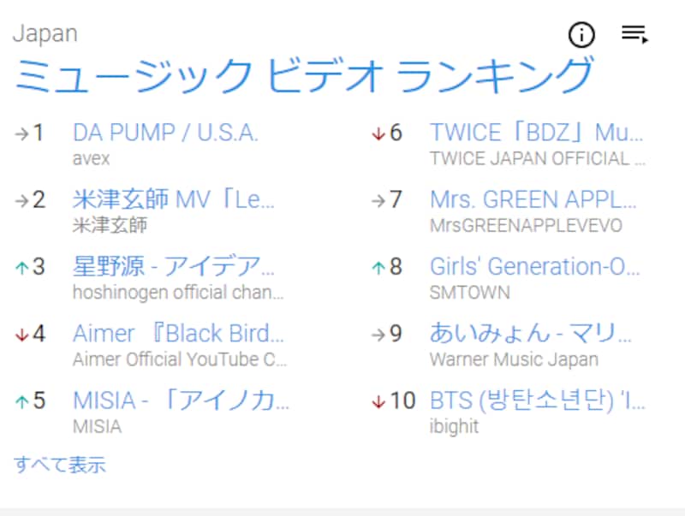Open BTS (방탄소년단) video link
Image resolution: width=685 pixels, height=516 pixels.
click(x=535, y=400)
